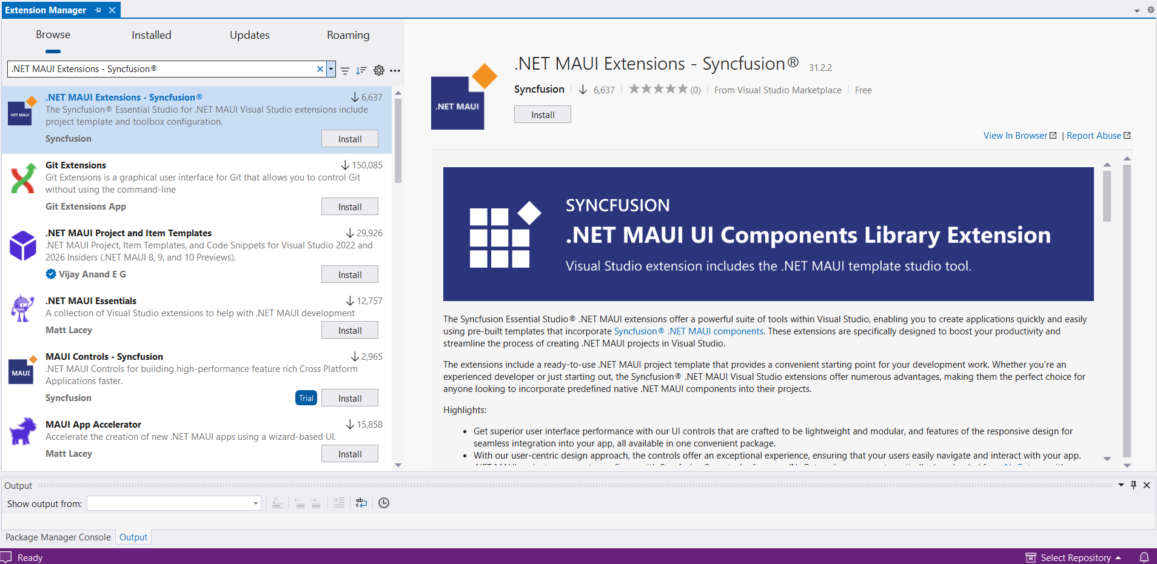
Task: Select the .NET MAUI Essentials robot icon
Action: 23,308
